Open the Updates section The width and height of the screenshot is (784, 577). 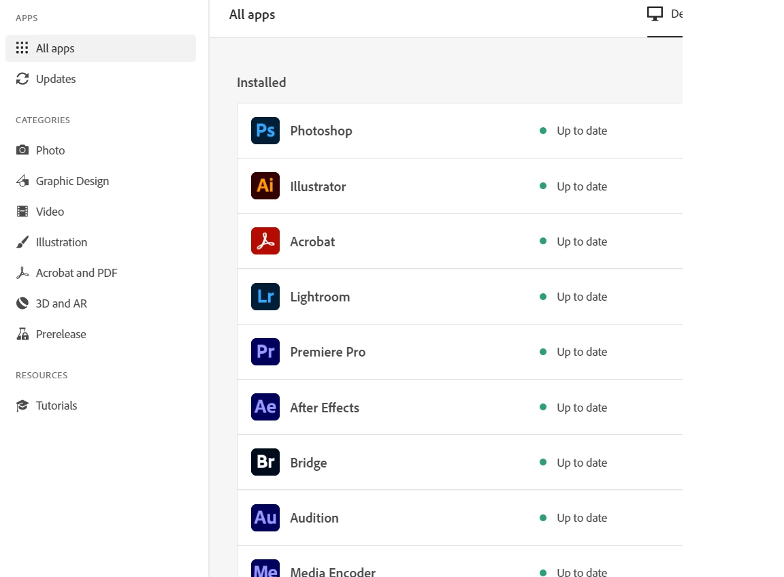(101, 78)
